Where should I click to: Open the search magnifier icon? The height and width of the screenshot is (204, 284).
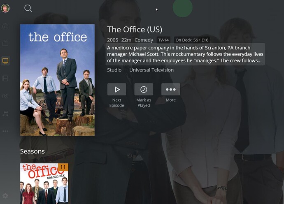(x=28, y=9)
